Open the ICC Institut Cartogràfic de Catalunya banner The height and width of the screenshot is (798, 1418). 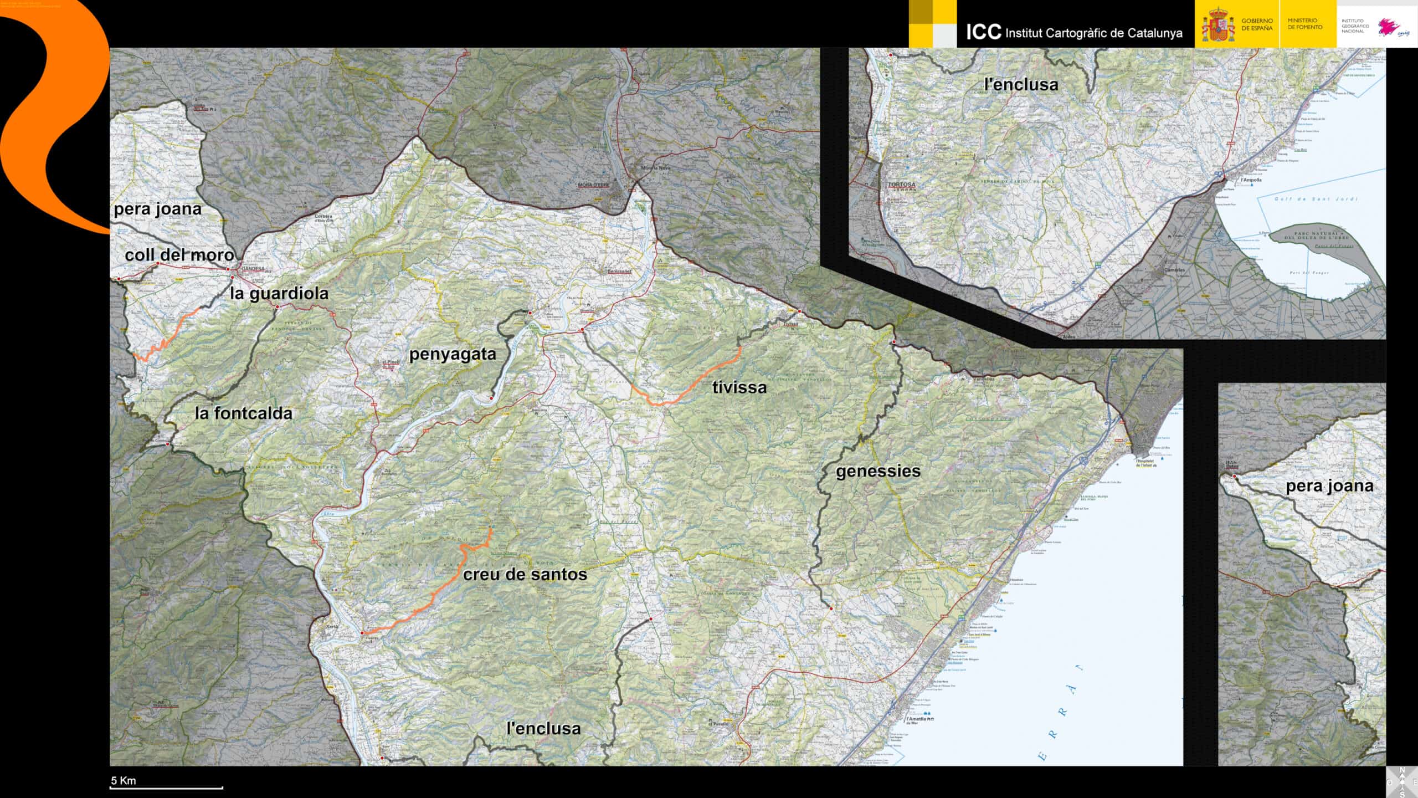point(1073,32)
